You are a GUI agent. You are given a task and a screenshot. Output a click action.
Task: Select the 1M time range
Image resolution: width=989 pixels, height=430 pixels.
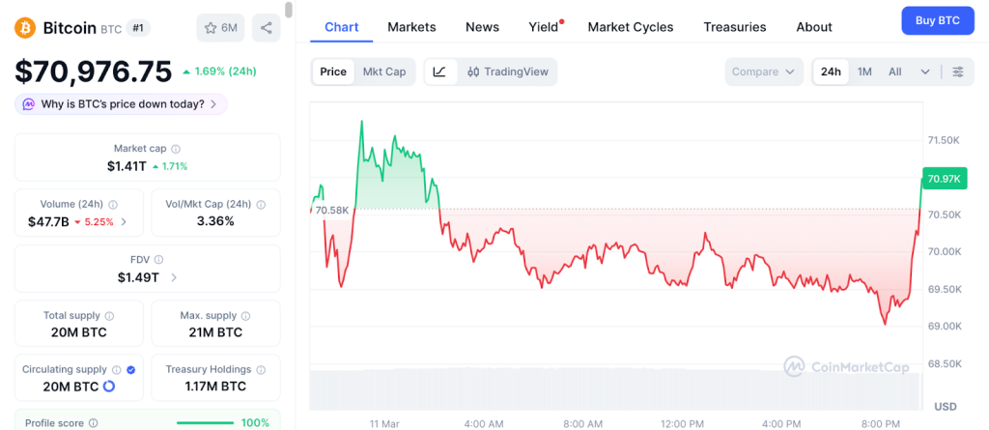click(864, 72)
